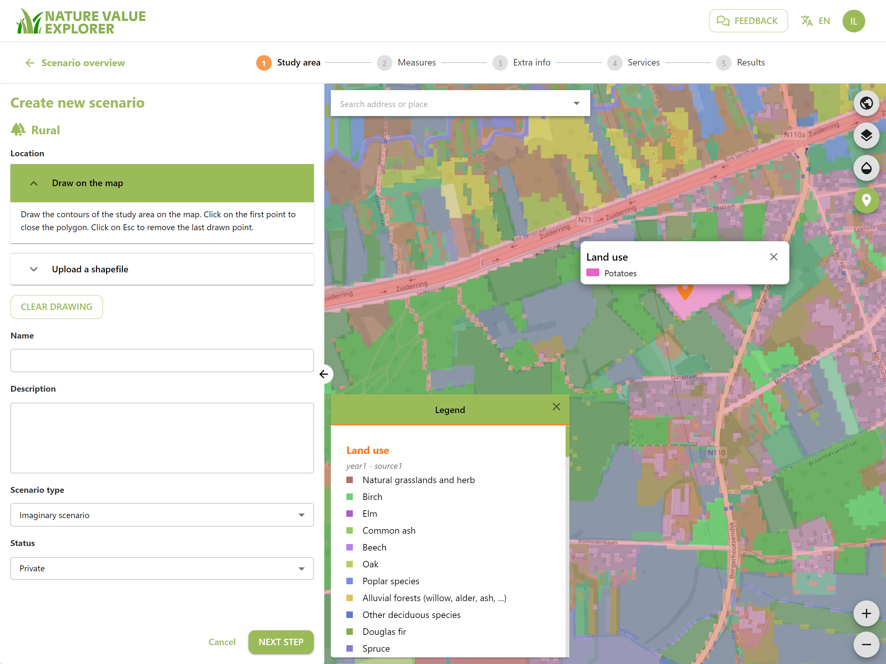Go to the Study area step
The image size is (886, 664).
[x=288, y=63]
